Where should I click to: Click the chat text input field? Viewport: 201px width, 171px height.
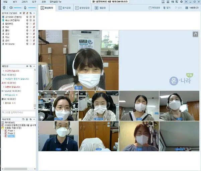click(x=18, y=114)
